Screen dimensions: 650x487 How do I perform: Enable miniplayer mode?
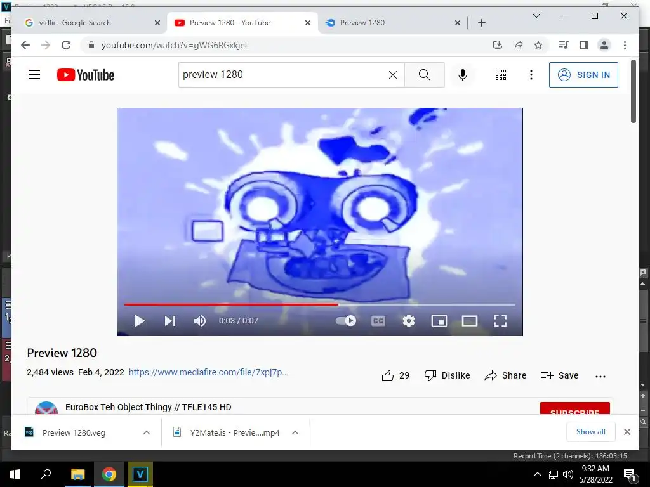point(439,321)
